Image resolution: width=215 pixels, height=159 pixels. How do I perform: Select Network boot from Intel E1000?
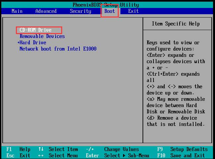click(x=58, y=49)
